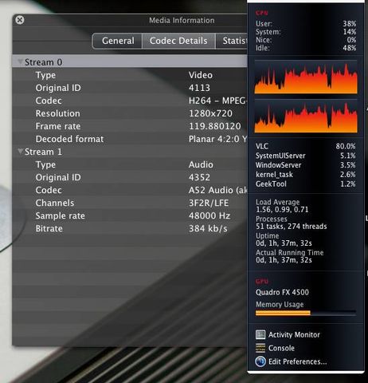Click the Actual Running Time value
368x383 pixels.
[x=284, y=260]
